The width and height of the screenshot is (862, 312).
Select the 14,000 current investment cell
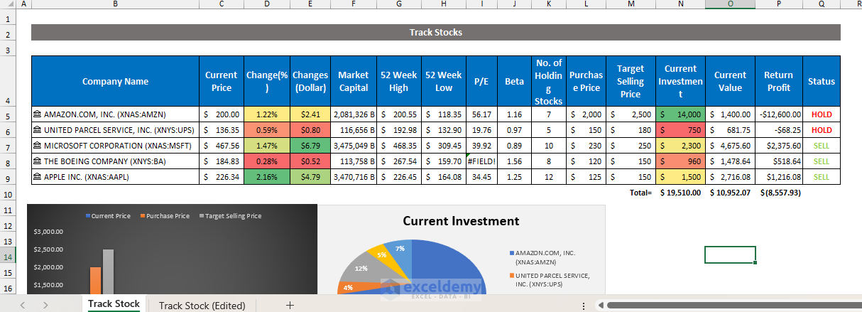[680, 114]
